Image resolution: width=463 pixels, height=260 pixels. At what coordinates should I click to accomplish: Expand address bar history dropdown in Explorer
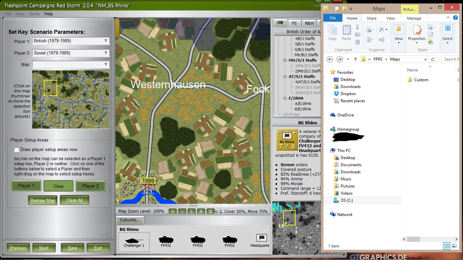coord(425,59)
